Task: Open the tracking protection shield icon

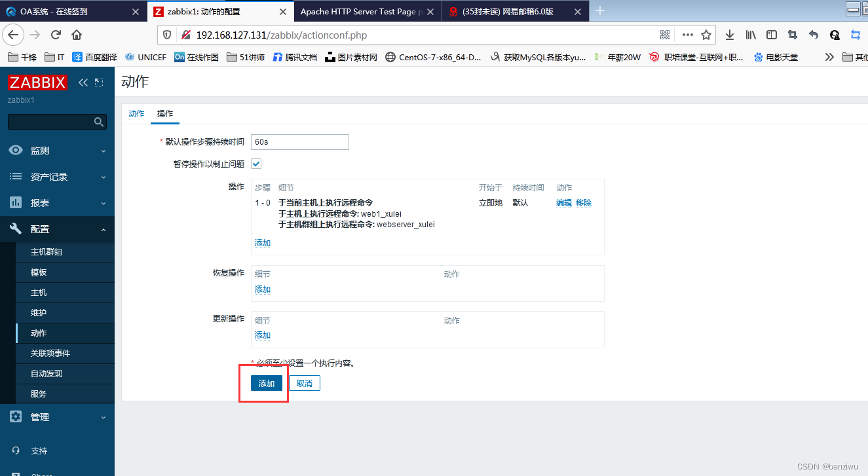Action: (x=167, y=35)
